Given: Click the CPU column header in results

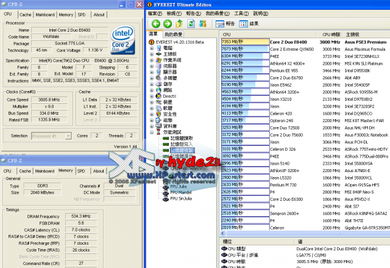Looking at the screenshot, I should [268, 34].
